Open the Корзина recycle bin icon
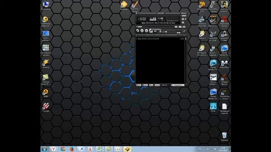Screen dimensions: 271x152 (224, 136)
